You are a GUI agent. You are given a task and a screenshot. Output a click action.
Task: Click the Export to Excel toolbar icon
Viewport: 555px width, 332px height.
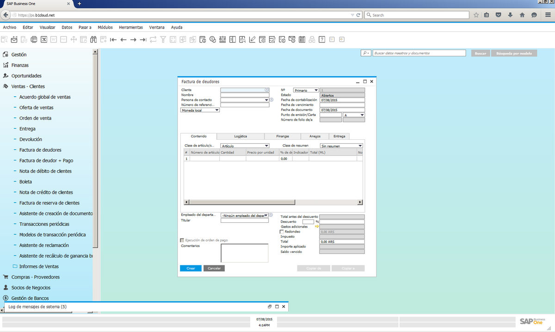(x=44, y=39)
